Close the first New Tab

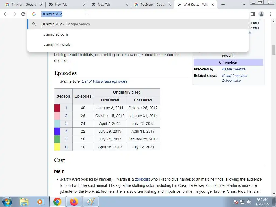click(x=84, y=5)
